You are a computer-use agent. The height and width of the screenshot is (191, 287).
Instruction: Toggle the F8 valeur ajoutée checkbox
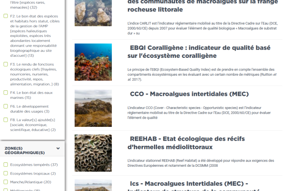6,120
